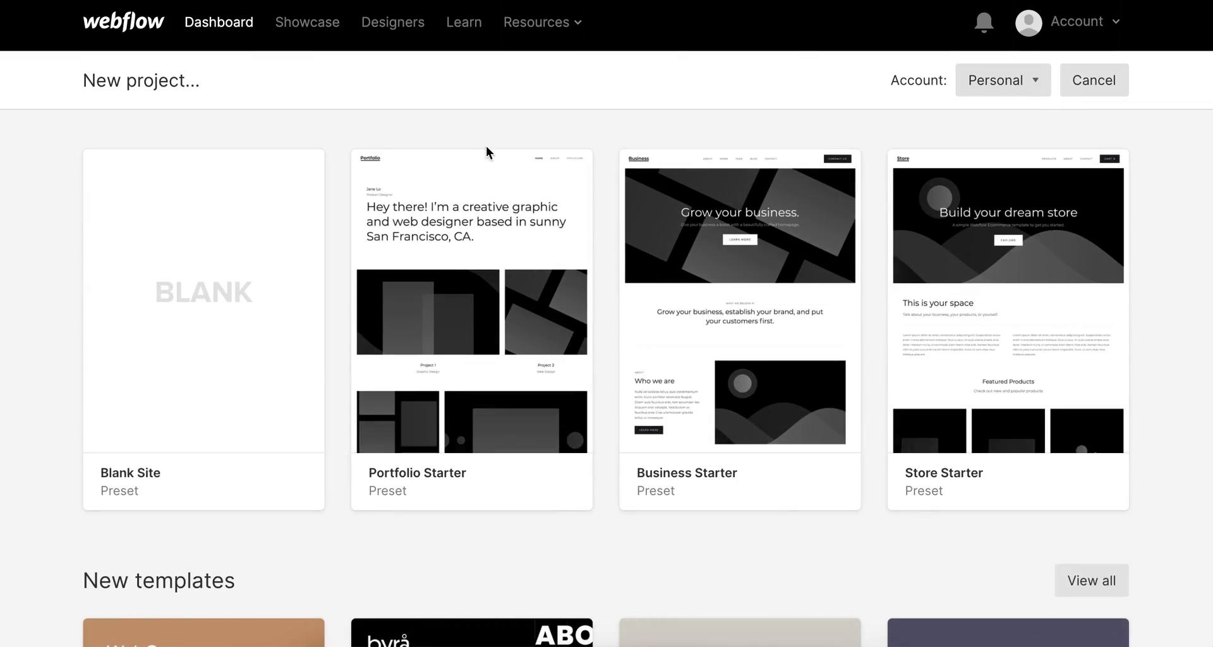Open the beige new template card
Image resolution: width=1213 pixels, height=647 pixels.
[740, 632]
